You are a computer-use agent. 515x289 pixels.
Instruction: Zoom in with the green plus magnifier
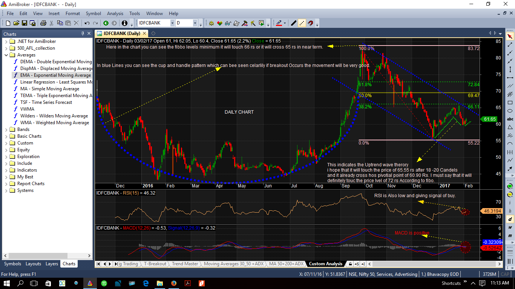point(510,186)
